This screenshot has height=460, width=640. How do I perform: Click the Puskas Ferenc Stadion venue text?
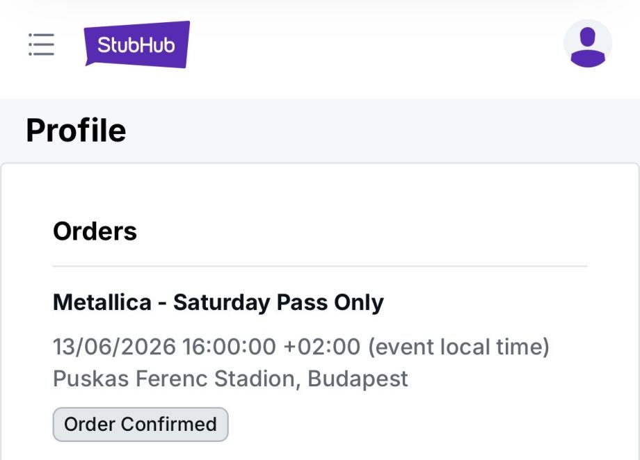click(x=230, y=379)
